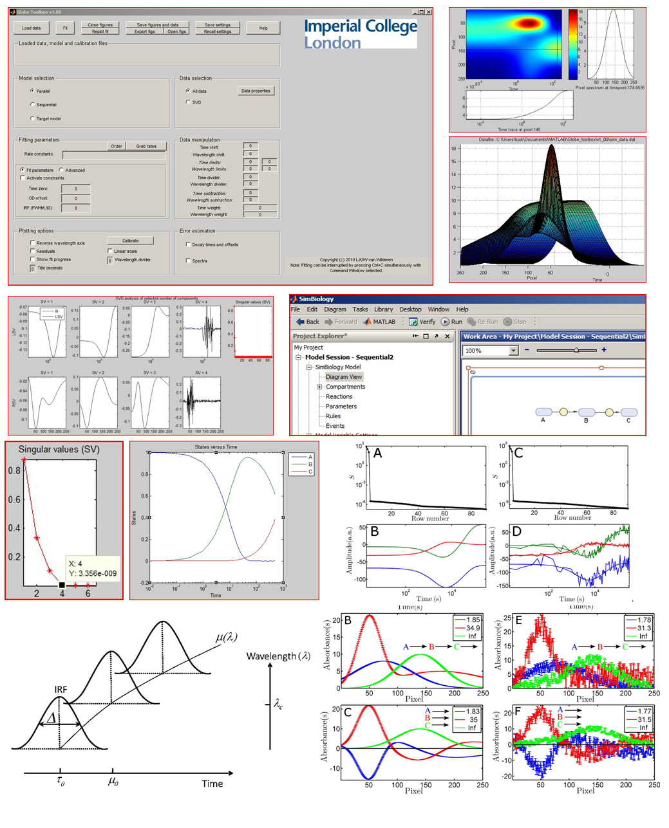The image size is (669, 828).
Task: Click the Run play icon
Action: click(445, 322)
